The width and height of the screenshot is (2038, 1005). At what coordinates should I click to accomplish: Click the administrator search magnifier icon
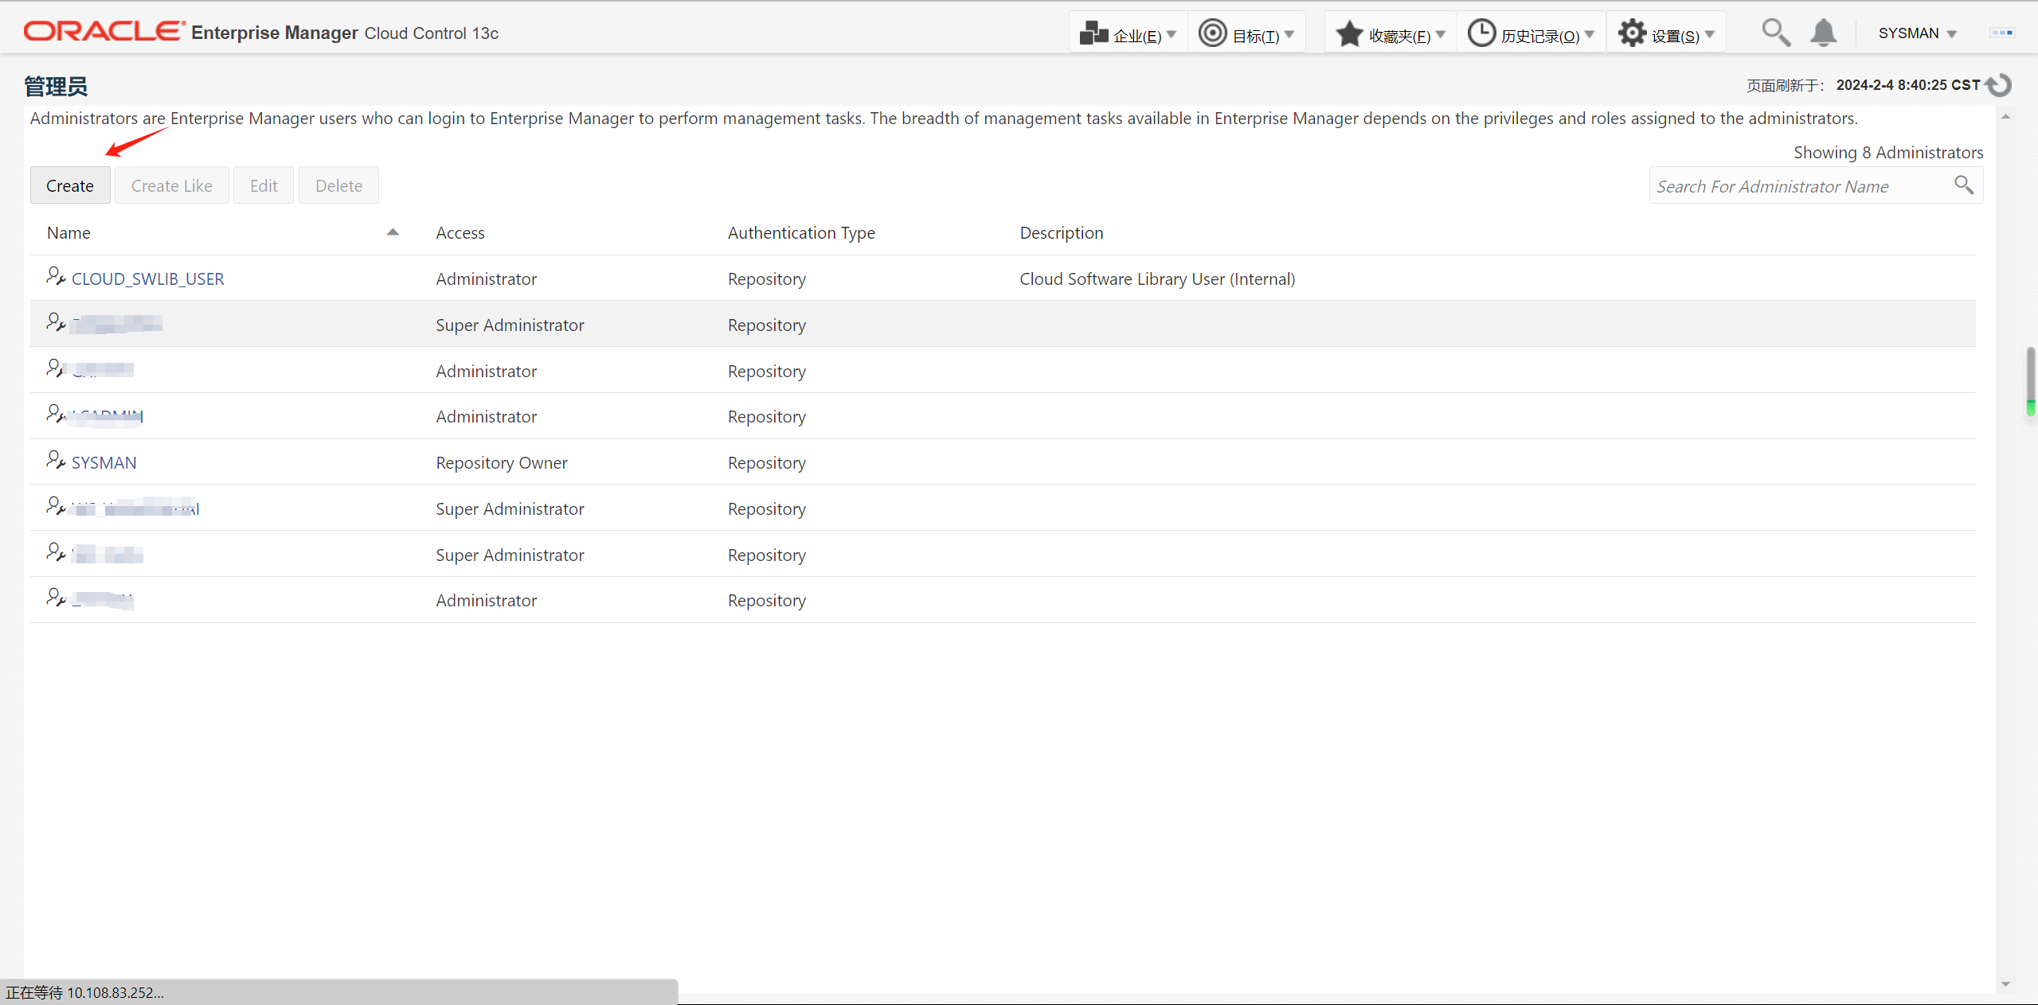click(x=1964, y=185)
